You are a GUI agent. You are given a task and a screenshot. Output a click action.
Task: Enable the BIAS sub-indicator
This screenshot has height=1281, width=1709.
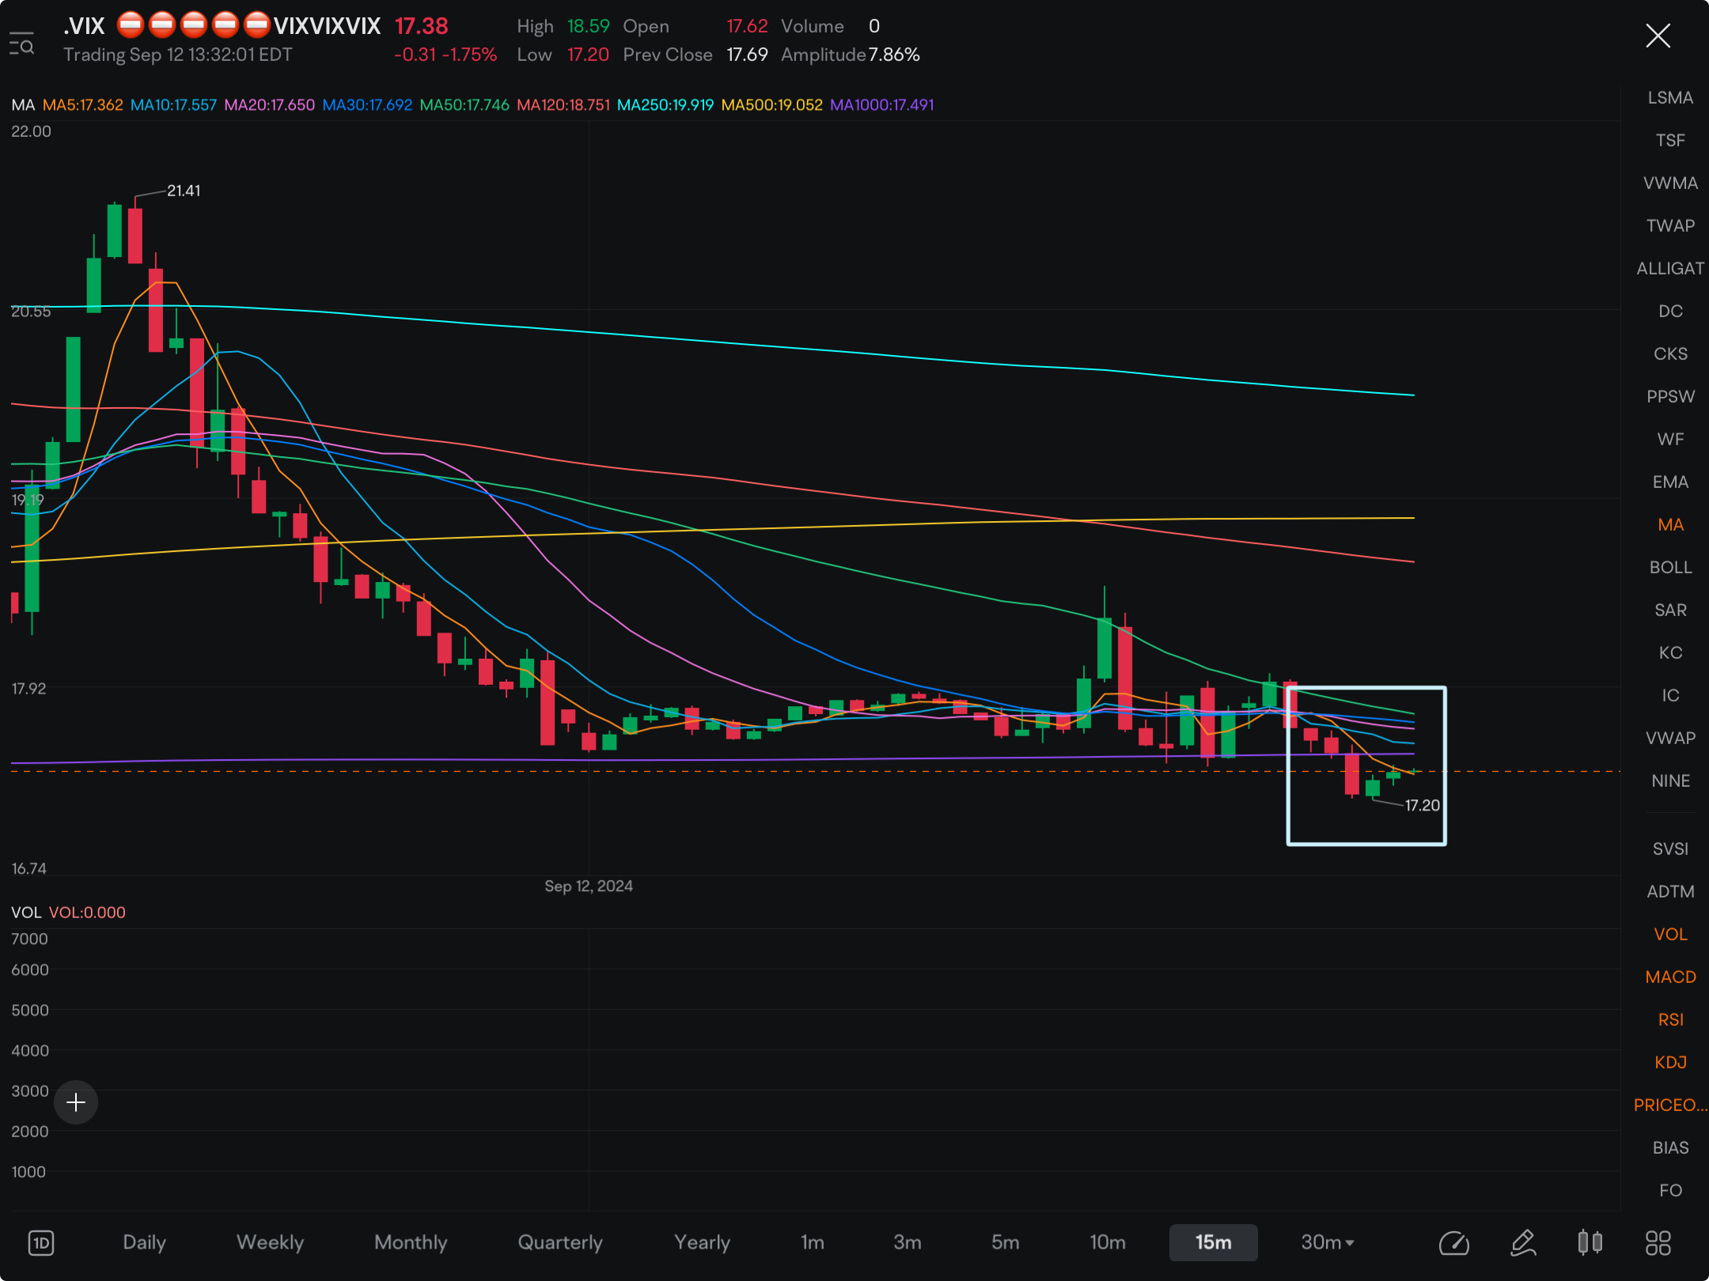[1670, 1148]
